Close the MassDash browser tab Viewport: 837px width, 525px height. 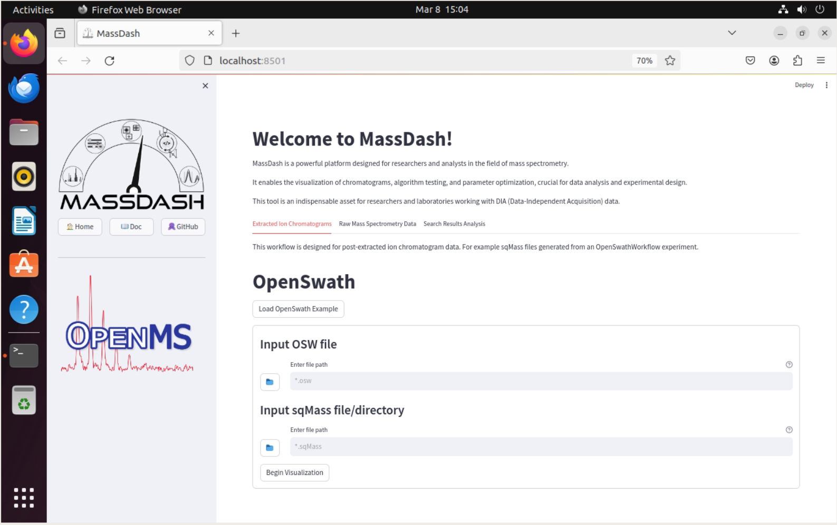(211, 33)
